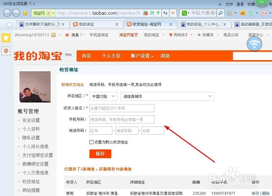
Task: Click the red Aa translate icon
Action: click(x=264, y=13)
